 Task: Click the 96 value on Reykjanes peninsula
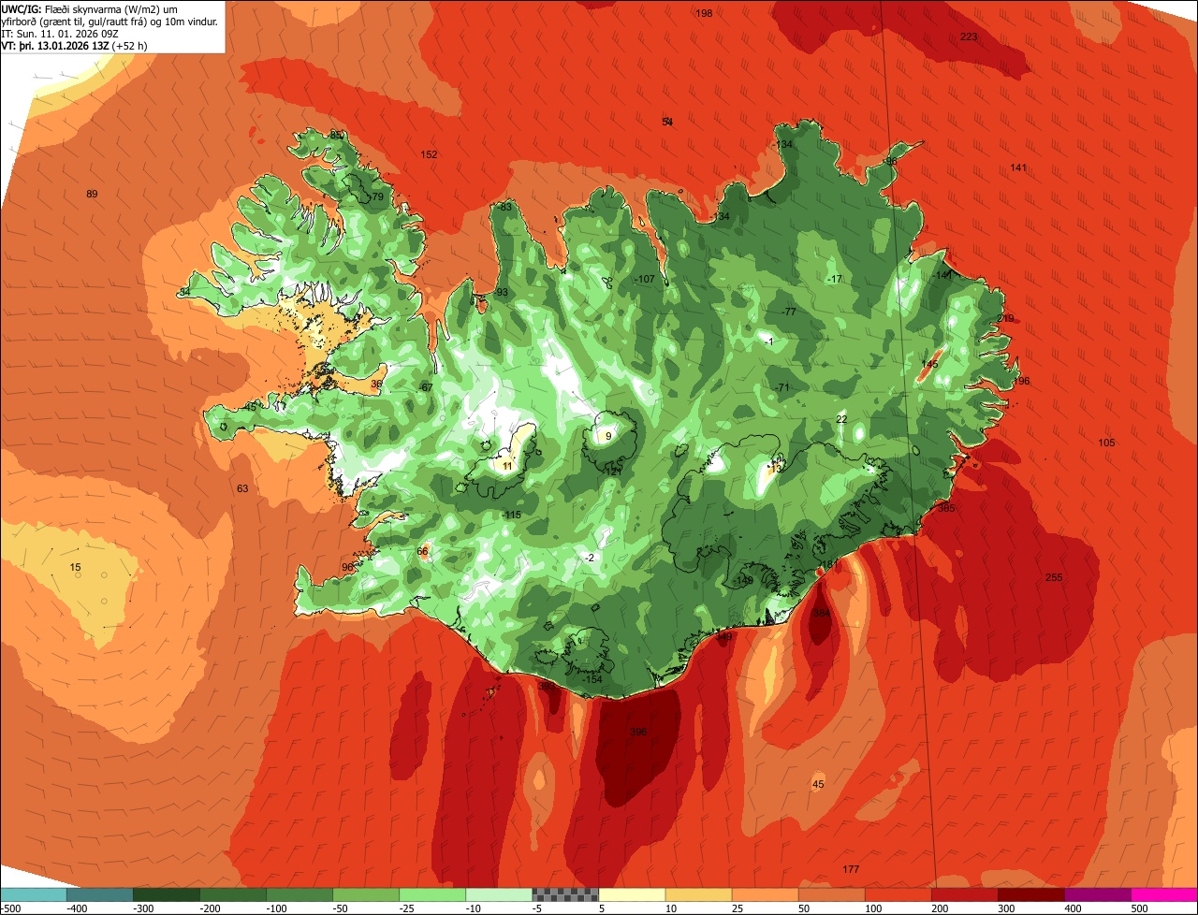(347, 567)
